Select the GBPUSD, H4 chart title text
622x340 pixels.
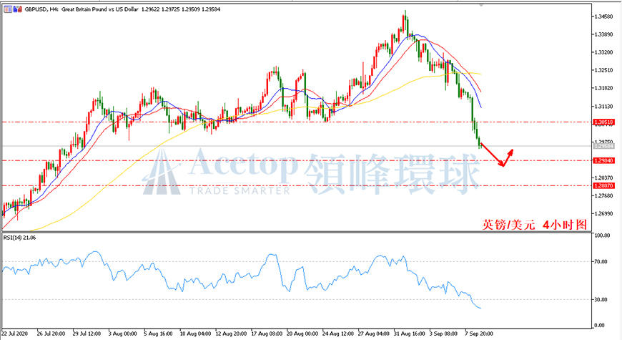click(41, 9)
